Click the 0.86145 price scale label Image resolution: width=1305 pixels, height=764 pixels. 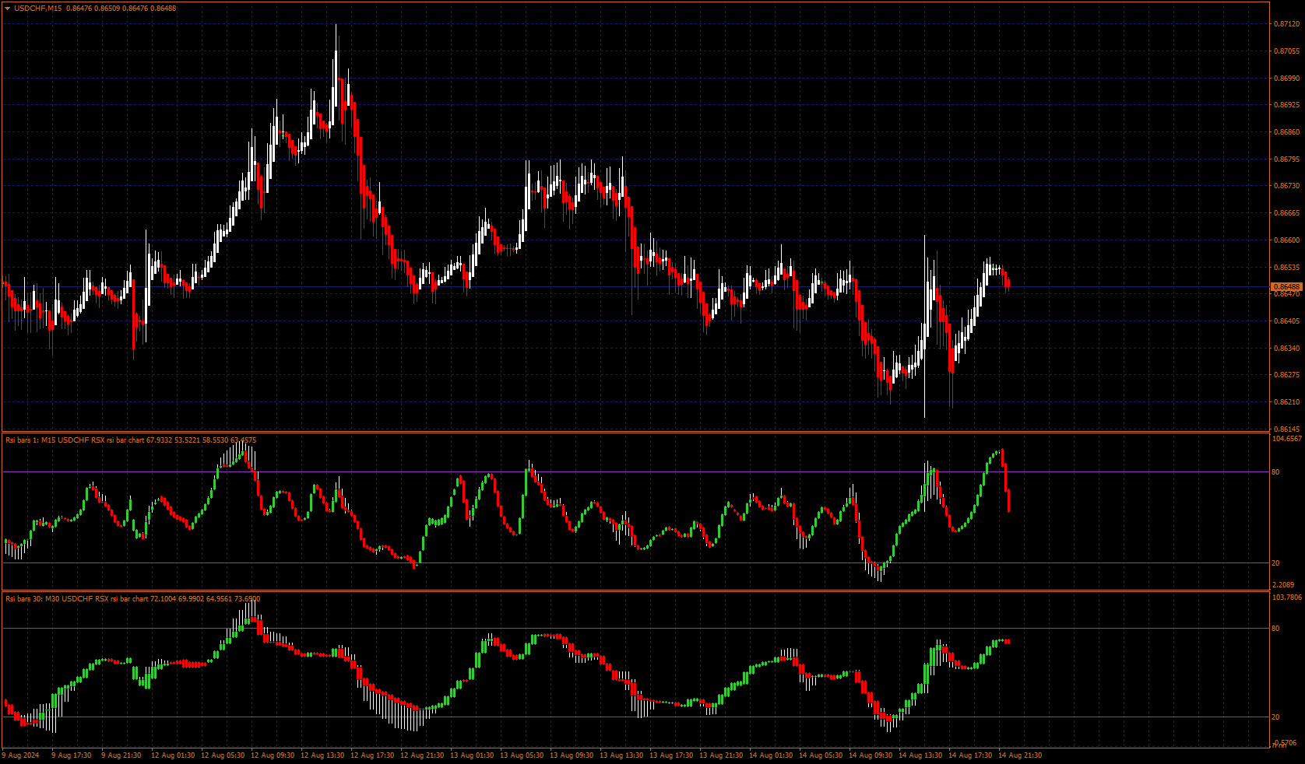click(1286, 429)
